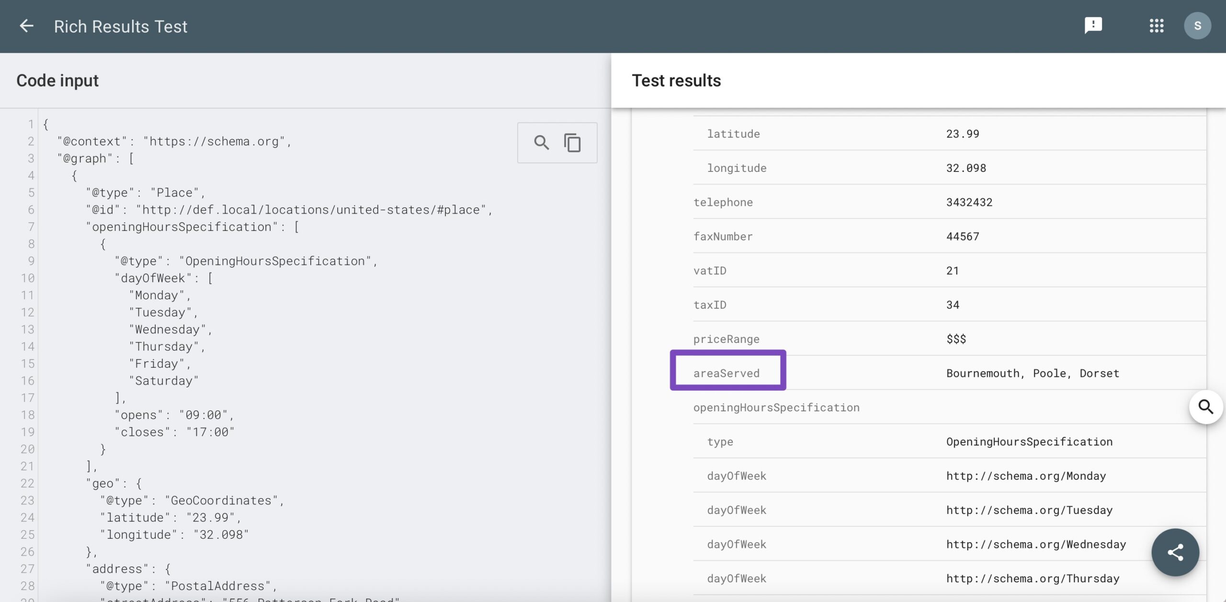The height and width of the screenshot is (602, 1226).
Task: Click the areaServed property label
Action: click(727, 374)
